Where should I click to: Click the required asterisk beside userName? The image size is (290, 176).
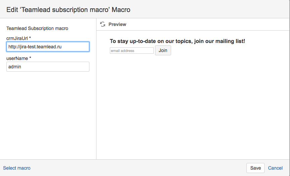pos(30,58)
